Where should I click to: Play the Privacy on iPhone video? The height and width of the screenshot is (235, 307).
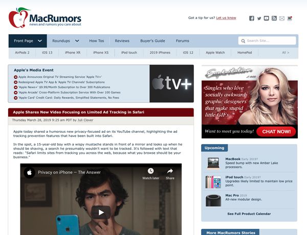pyautogui.click(x=101, y=213)
